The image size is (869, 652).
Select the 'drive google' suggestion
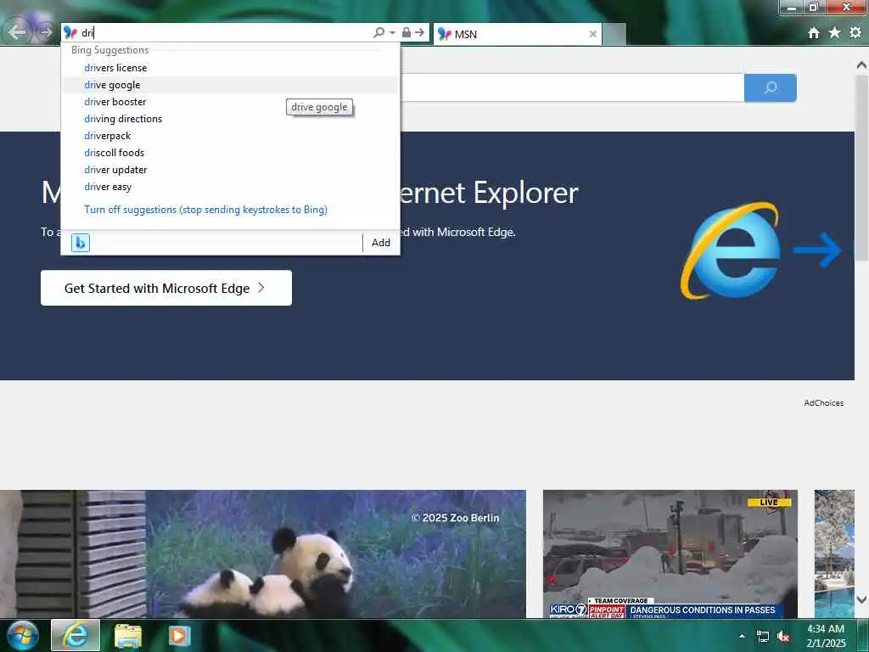230,85
